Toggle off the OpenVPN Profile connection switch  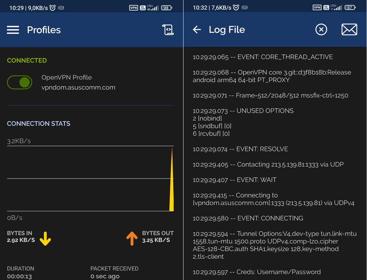pos(20,82)
